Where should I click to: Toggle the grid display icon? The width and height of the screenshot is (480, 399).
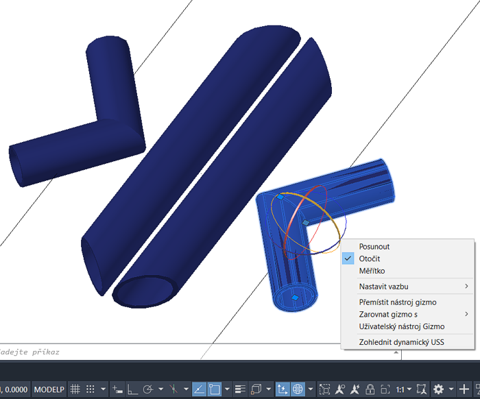click(77, 389)
